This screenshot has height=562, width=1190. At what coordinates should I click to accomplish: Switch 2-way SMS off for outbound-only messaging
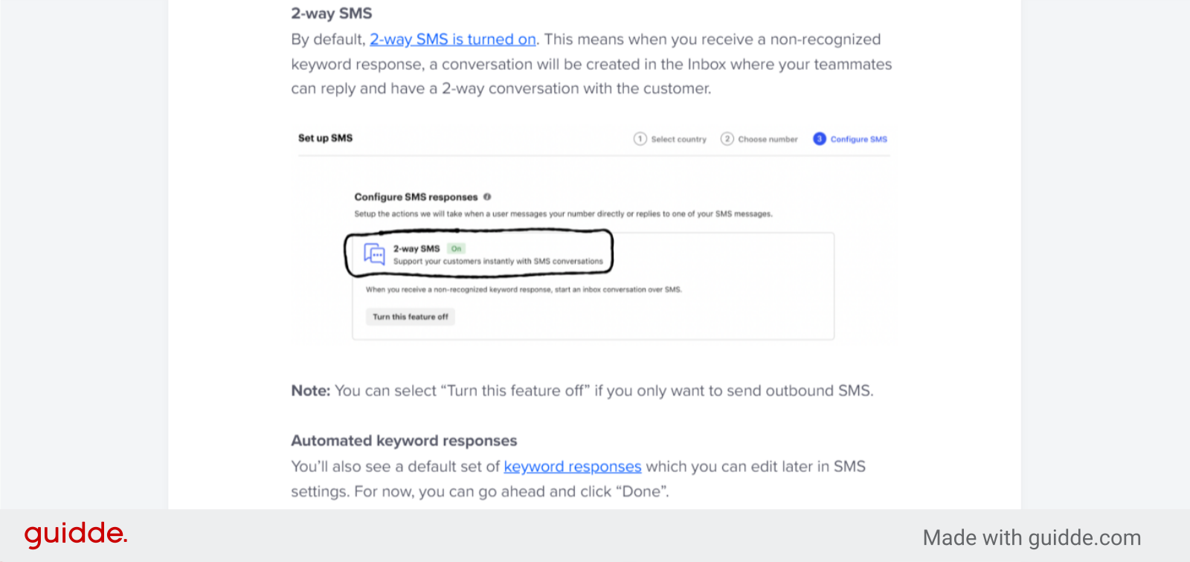point(408,316)
